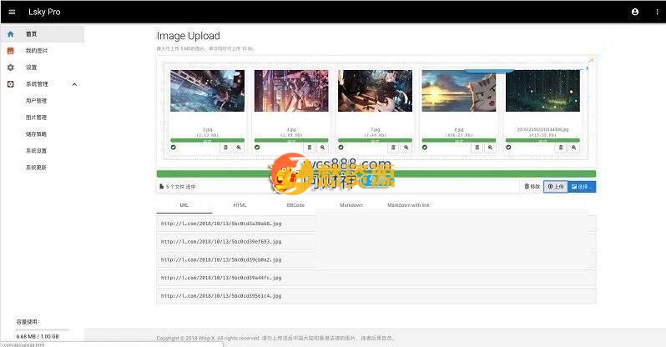Zoom preview of the 20161225 file

pos(574,148)
